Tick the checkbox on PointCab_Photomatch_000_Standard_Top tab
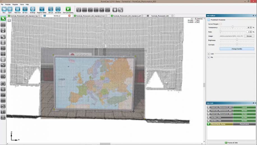 tap(39, 16)
